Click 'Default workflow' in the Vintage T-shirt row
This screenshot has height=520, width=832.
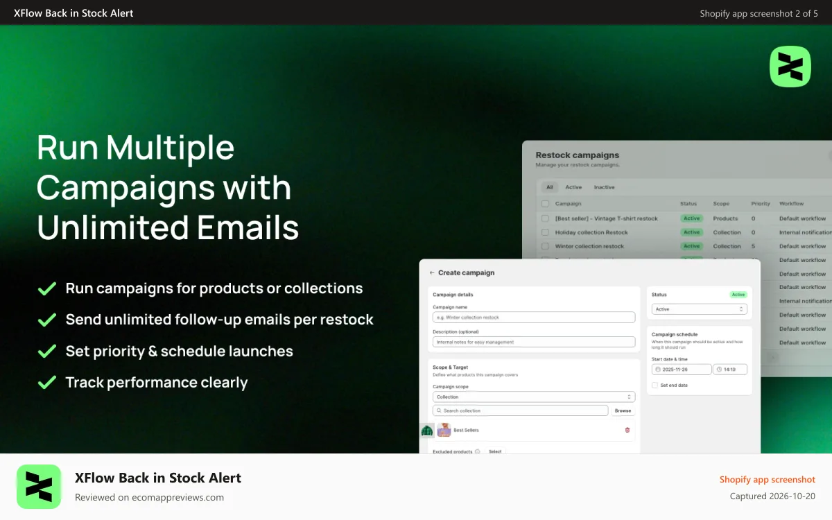[803, 218]
